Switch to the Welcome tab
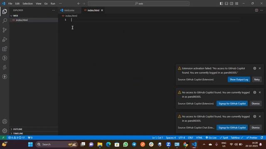Image resolution: width=266 pixels, height=149 pixels. click(x=69, y=10)
